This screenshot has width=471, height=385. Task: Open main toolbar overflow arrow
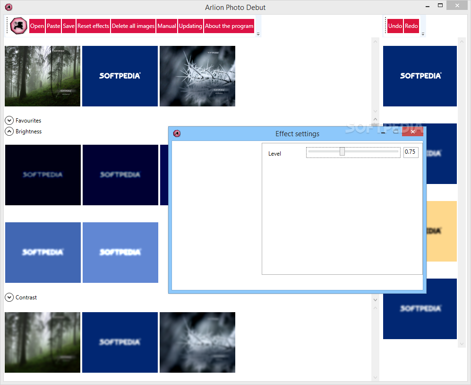tap(258, 34)
